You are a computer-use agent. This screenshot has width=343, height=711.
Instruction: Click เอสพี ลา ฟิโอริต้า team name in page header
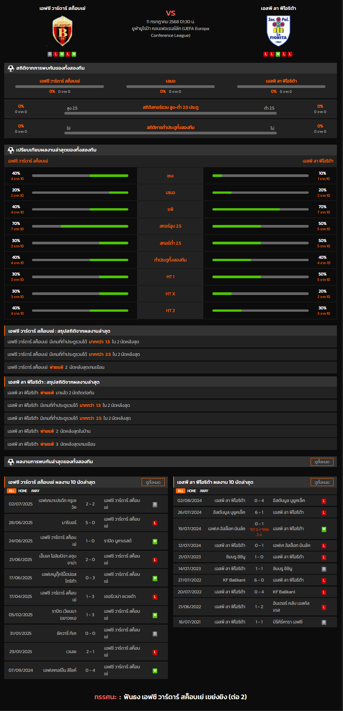click(278, 8)
